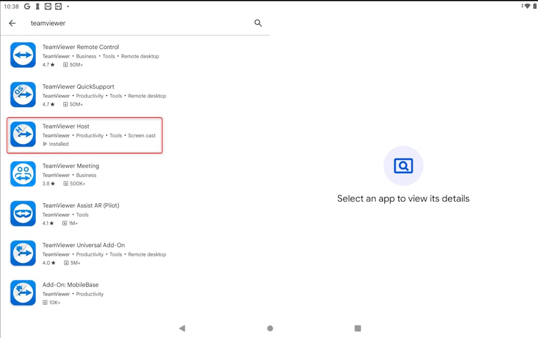Viewport: 538px width, 338px height.
Task: Select the TeamViewer Remote Control title
Action: click(x=81, y=47)
